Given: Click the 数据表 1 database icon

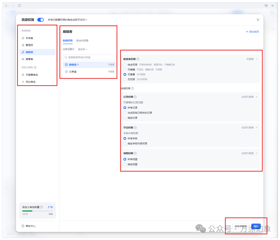Looking at the screenshot, I should [66, 64].
